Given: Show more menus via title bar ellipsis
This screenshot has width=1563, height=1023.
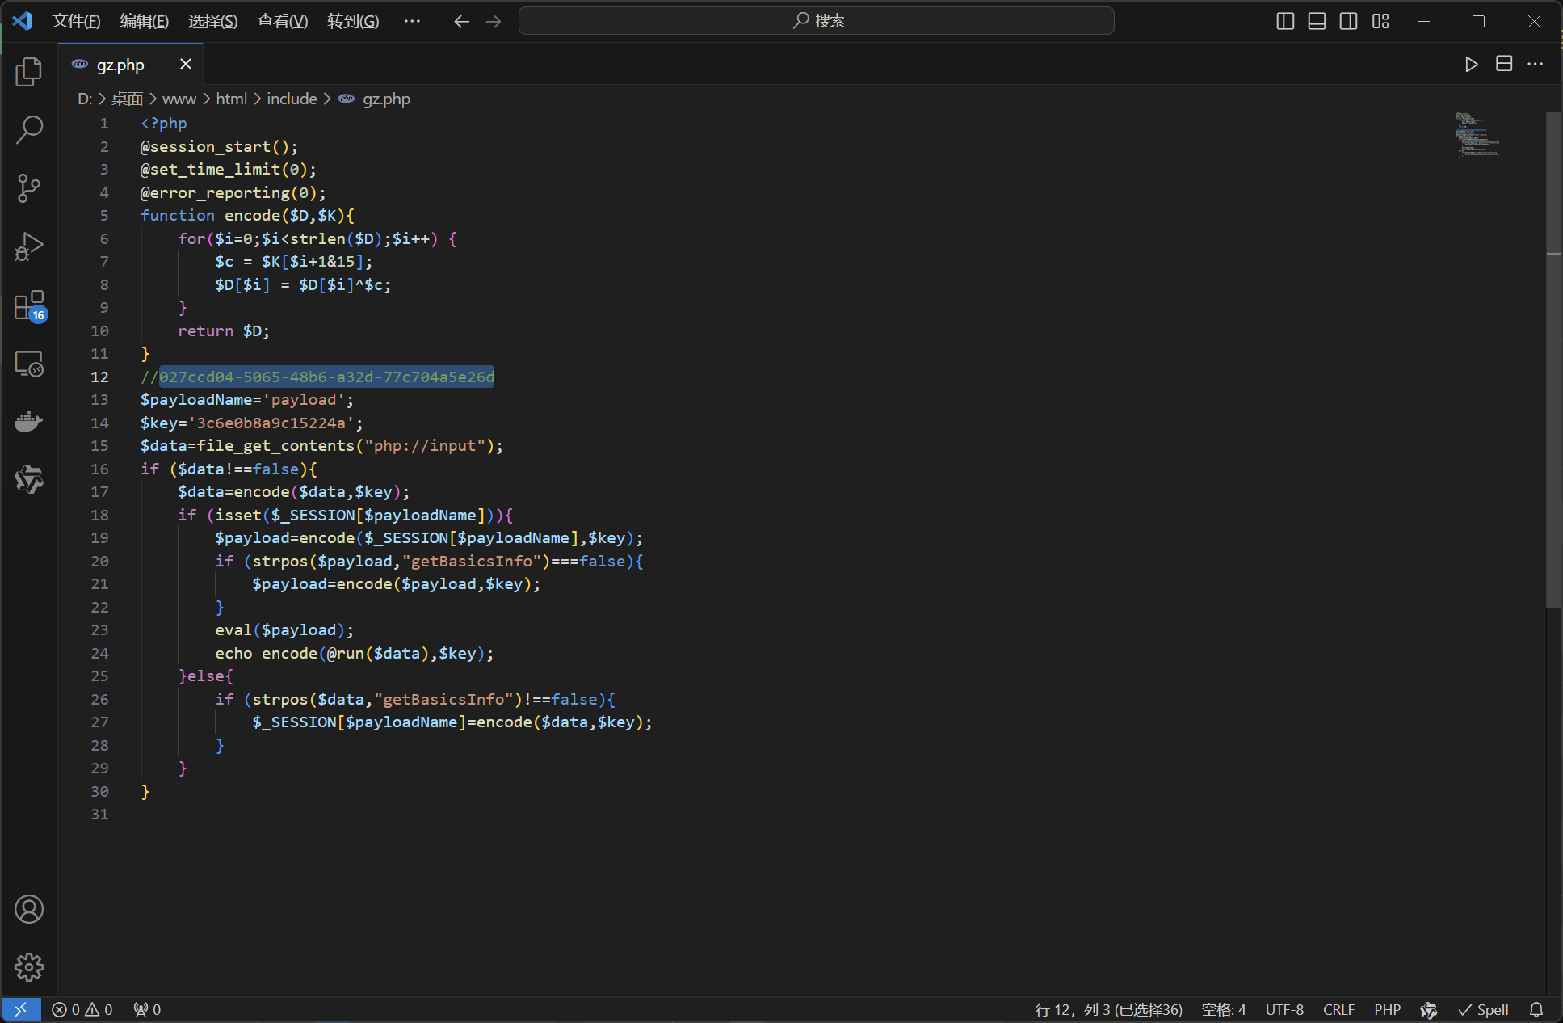Looking at the screenshot, I should click(412, 21).
